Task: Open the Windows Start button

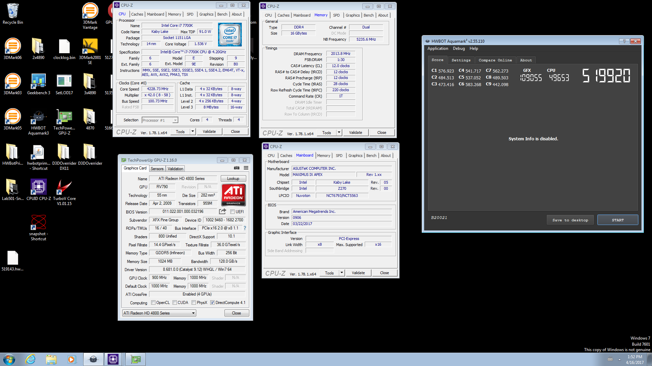Action: point(9,359)
